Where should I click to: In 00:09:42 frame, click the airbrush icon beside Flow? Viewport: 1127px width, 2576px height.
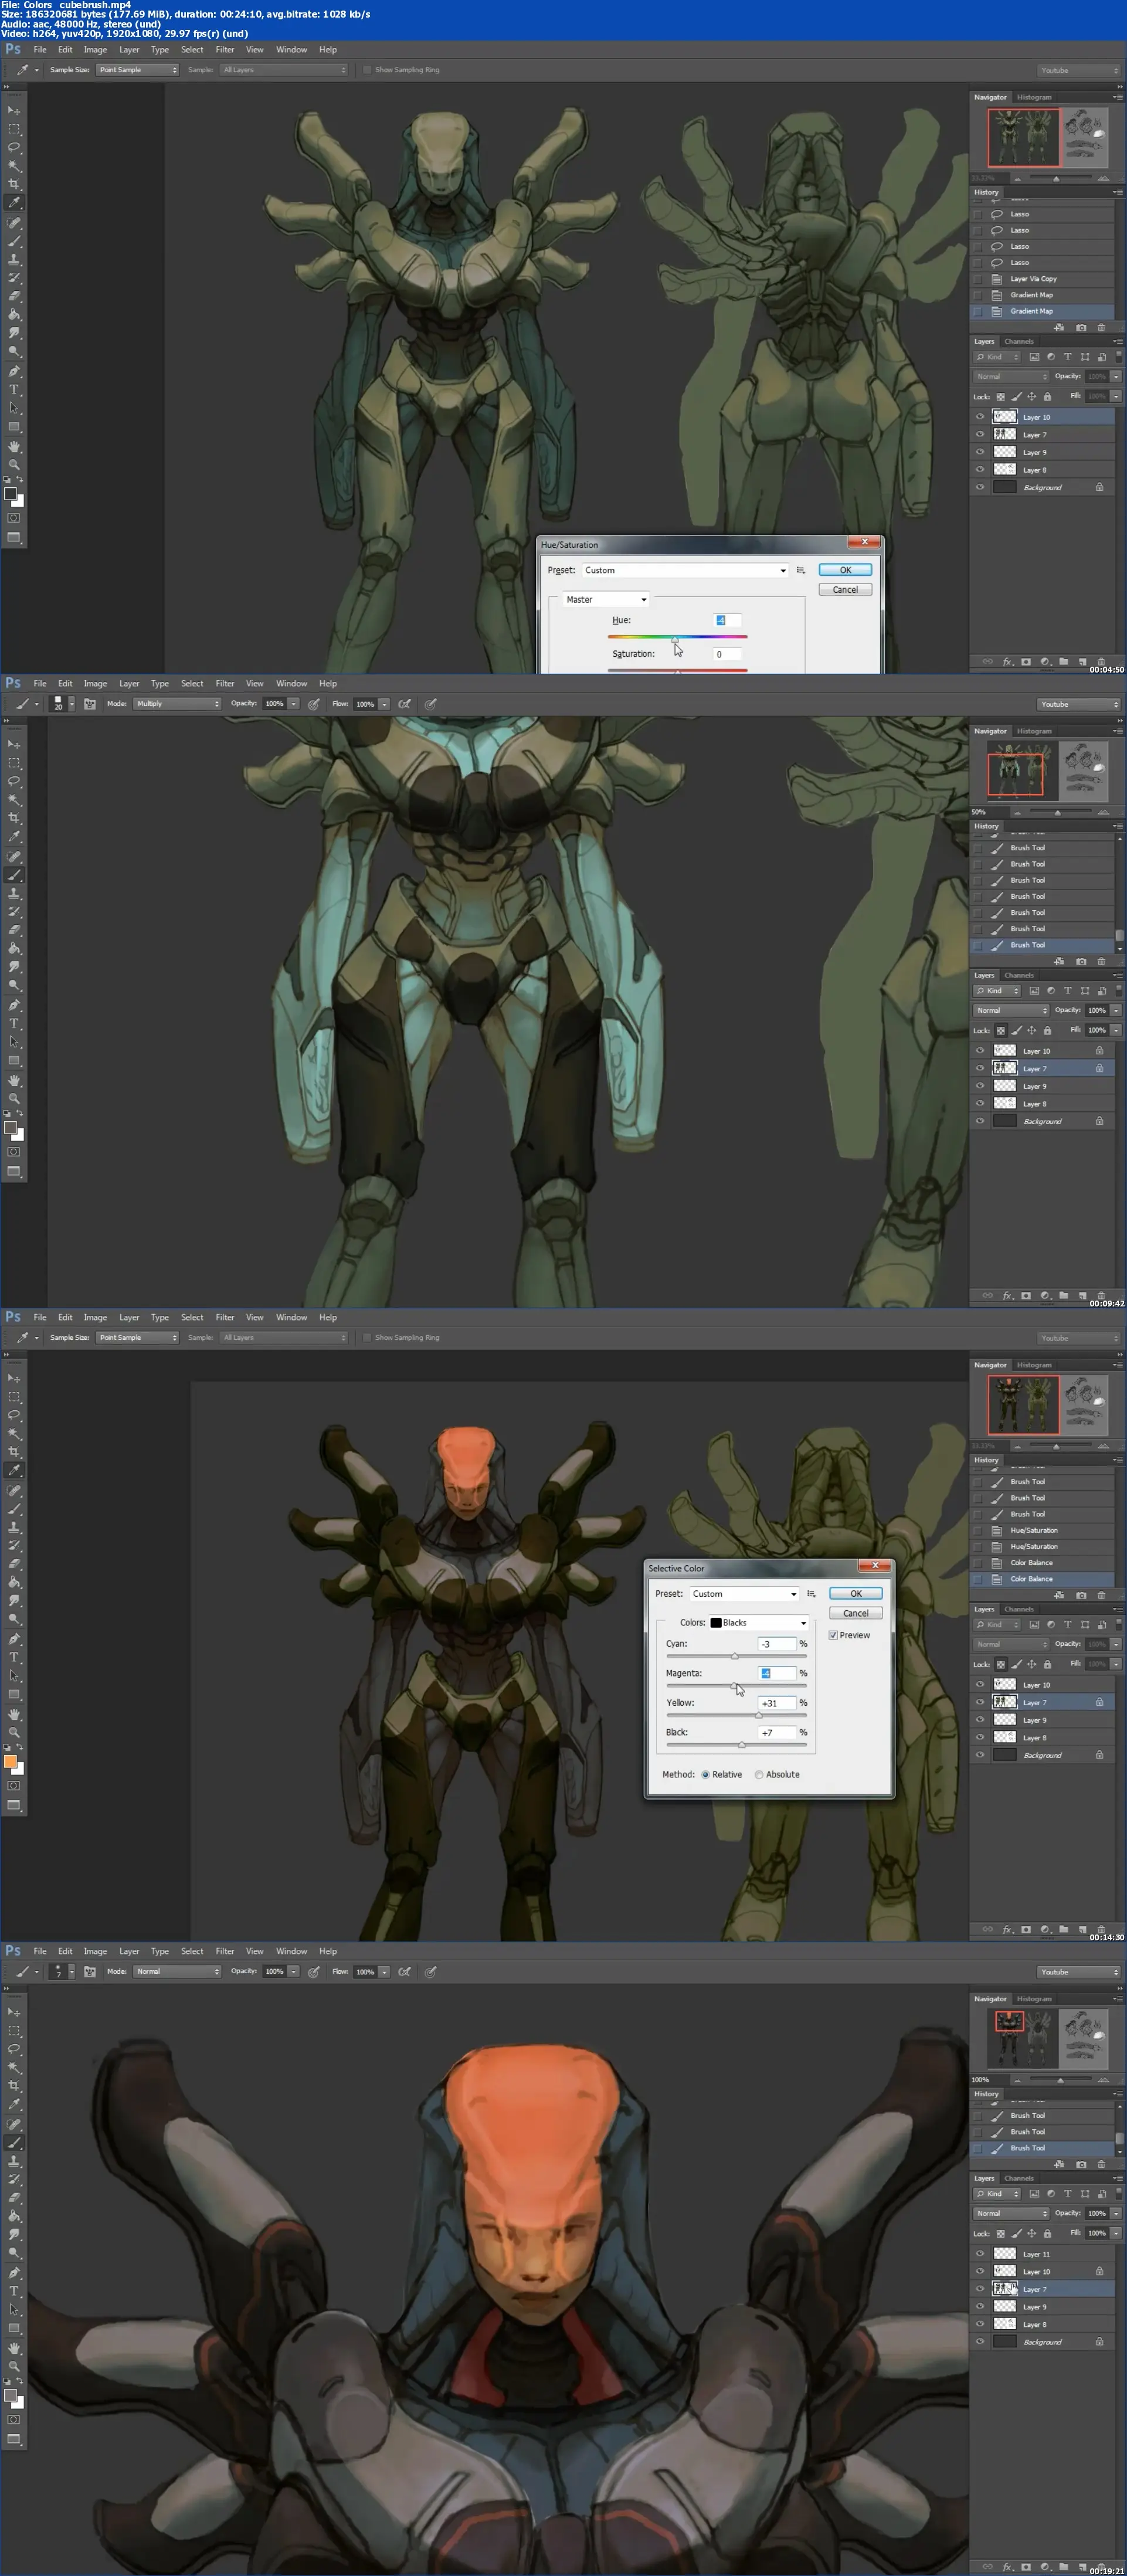(x=404, y=704)
